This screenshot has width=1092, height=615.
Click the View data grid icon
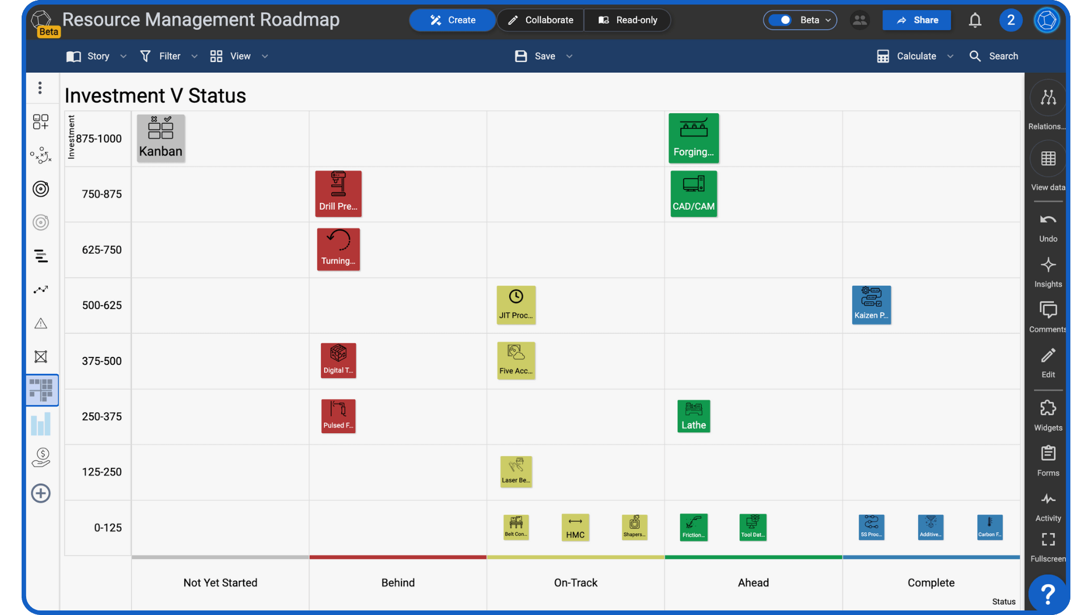(1048, 159)
